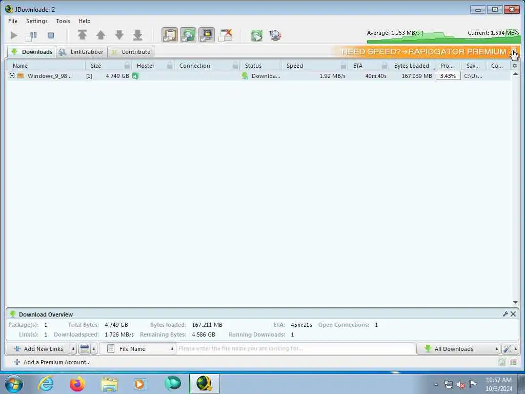Move selected package to top of list
Image resolution: width=525 pixels, height=394 pixels.
[83, 35]
